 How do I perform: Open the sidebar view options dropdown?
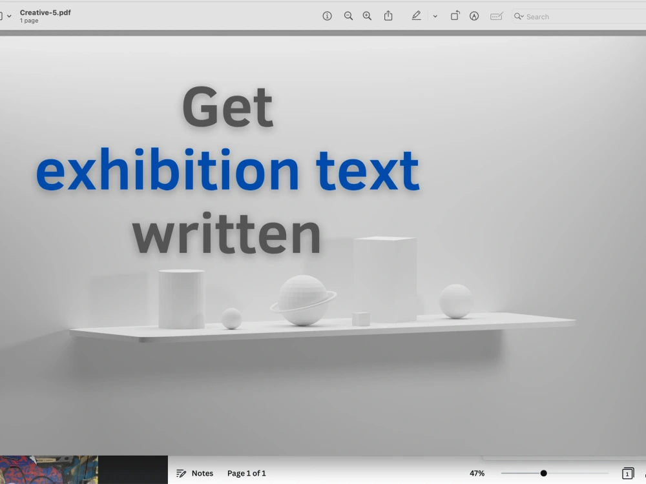coord(9,16)
